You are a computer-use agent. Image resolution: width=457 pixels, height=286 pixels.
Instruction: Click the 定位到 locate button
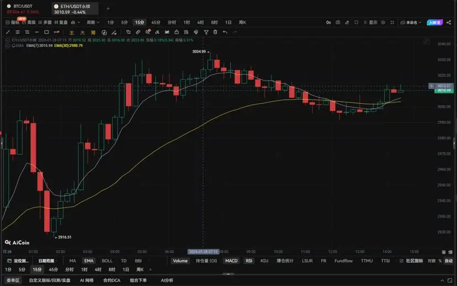tap(18, 261)
